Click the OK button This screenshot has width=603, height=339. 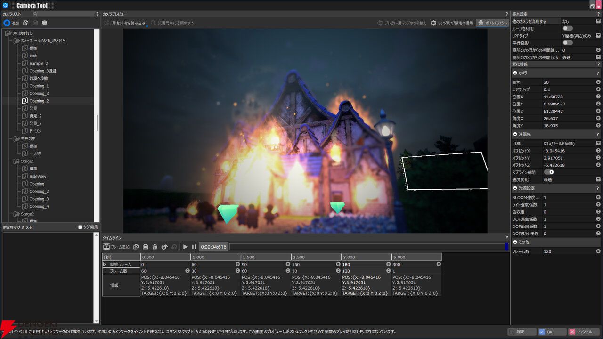[549, 331]
